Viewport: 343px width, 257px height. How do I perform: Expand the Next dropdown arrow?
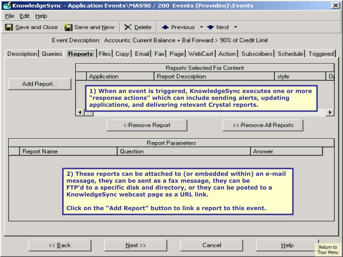[235, 27]
